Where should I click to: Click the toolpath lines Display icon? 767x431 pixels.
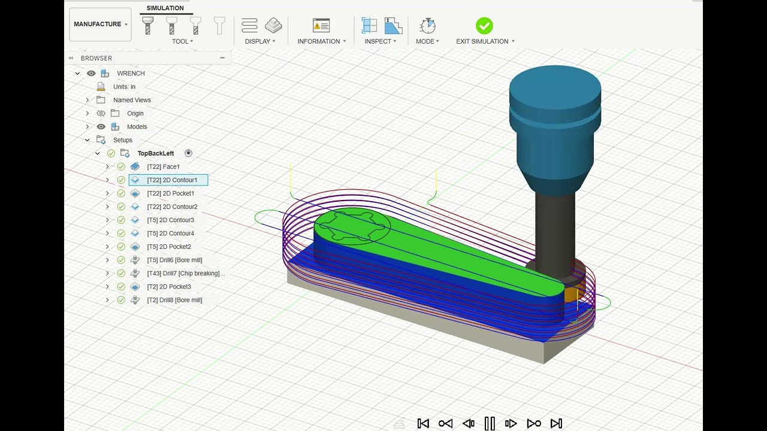(249, 25)
